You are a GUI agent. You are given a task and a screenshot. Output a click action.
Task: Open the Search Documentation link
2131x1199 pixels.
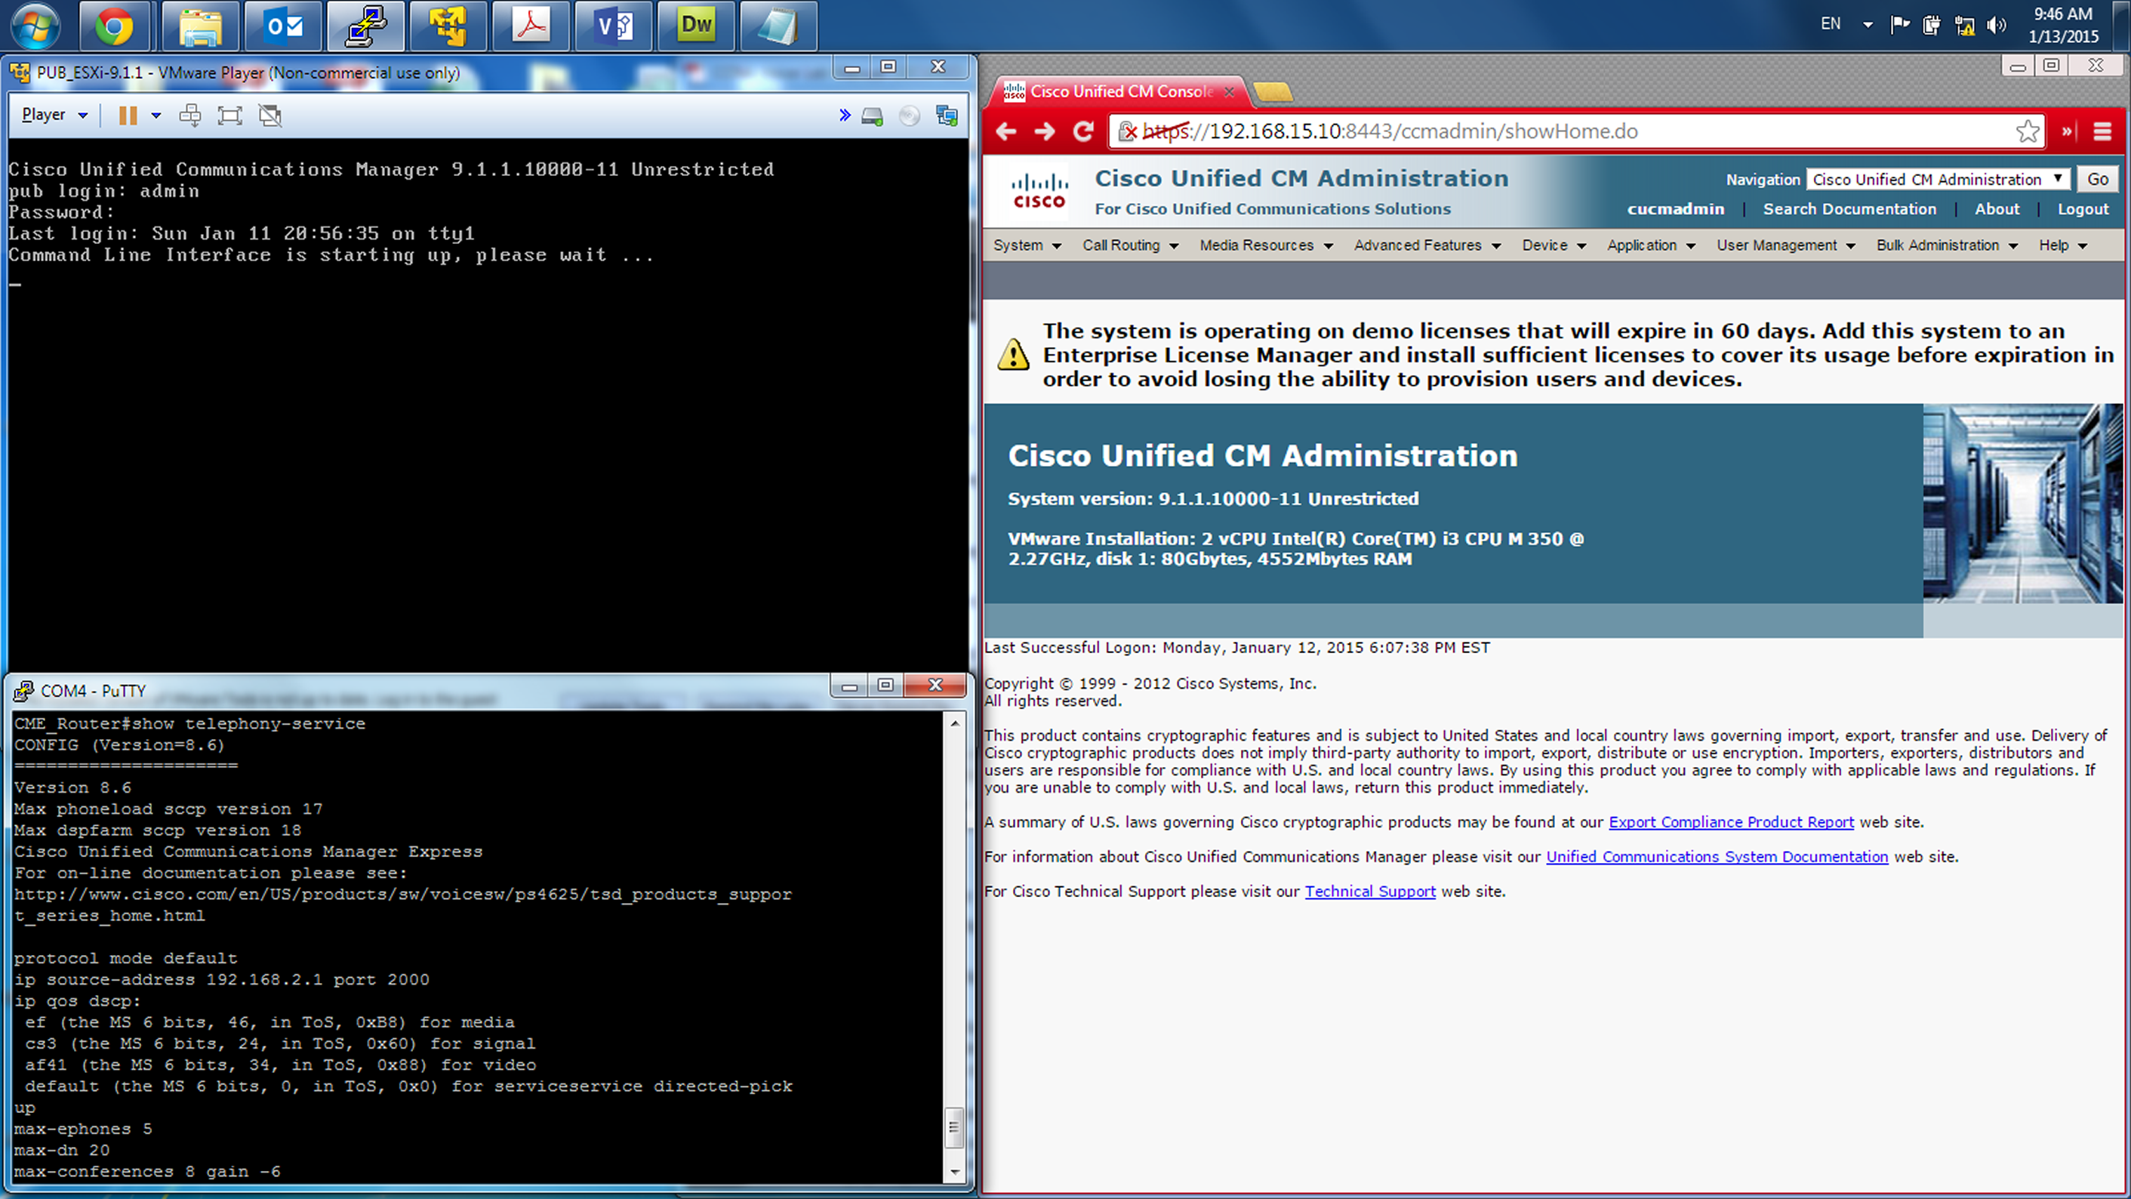(x=1849, y=209)
